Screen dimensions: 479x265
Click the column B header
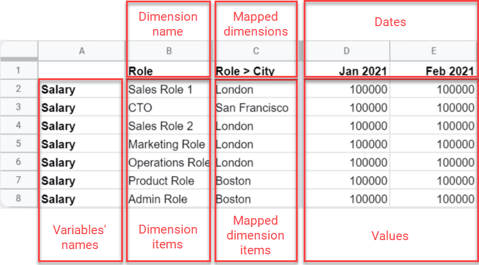click(x=169, y=51)
